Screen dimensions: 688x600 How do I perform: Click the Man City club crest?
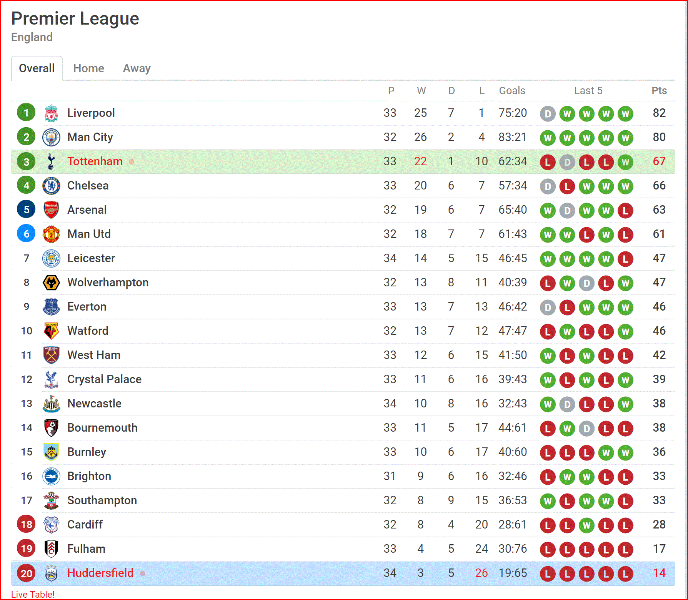[x=51, y=137]
